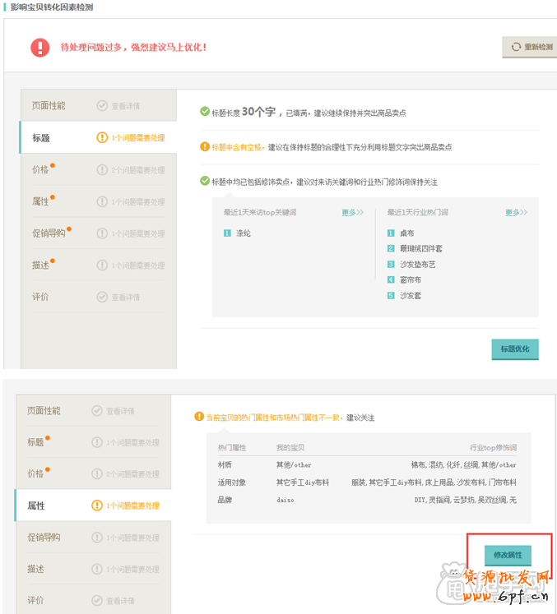Screen dimensions: 557x614
Task: Click the orange warning icon beside 当前宝贝的热门属性
Action: pos(199,418)
